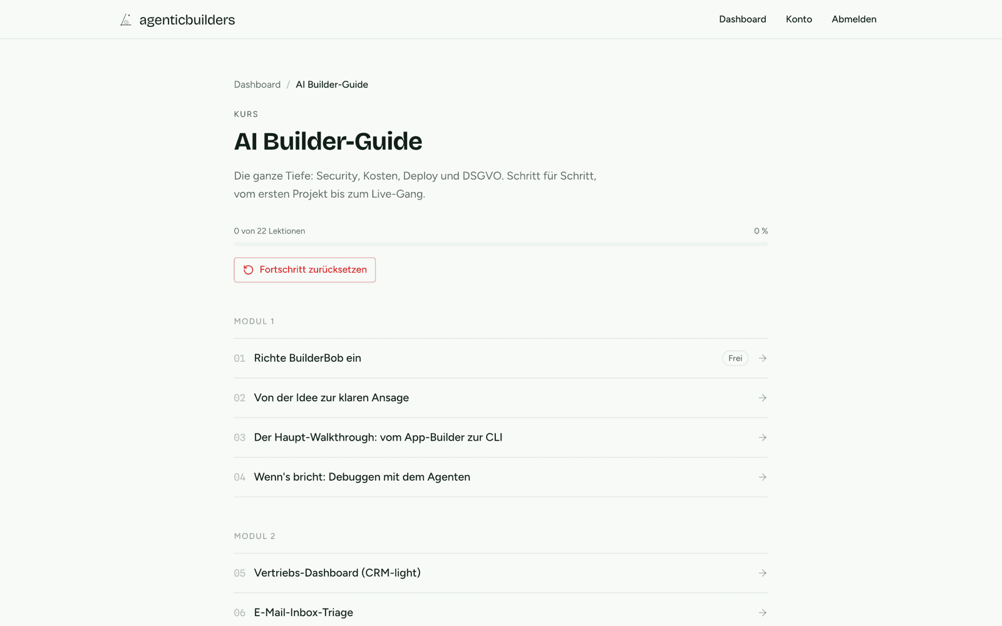Open Dashboard in the top navigation
The width and height of the screenshot is (1002, 626).
tap(743, 19)
